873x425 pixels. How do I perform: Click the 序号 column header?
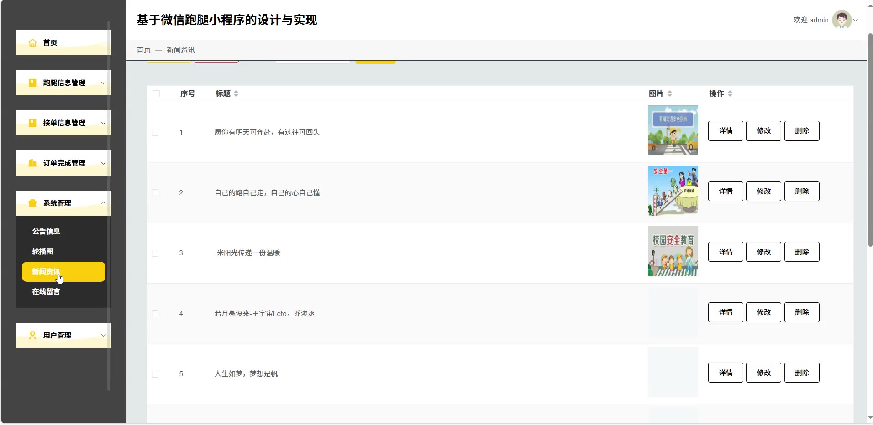pyautogui.click(x=188, y=94)
